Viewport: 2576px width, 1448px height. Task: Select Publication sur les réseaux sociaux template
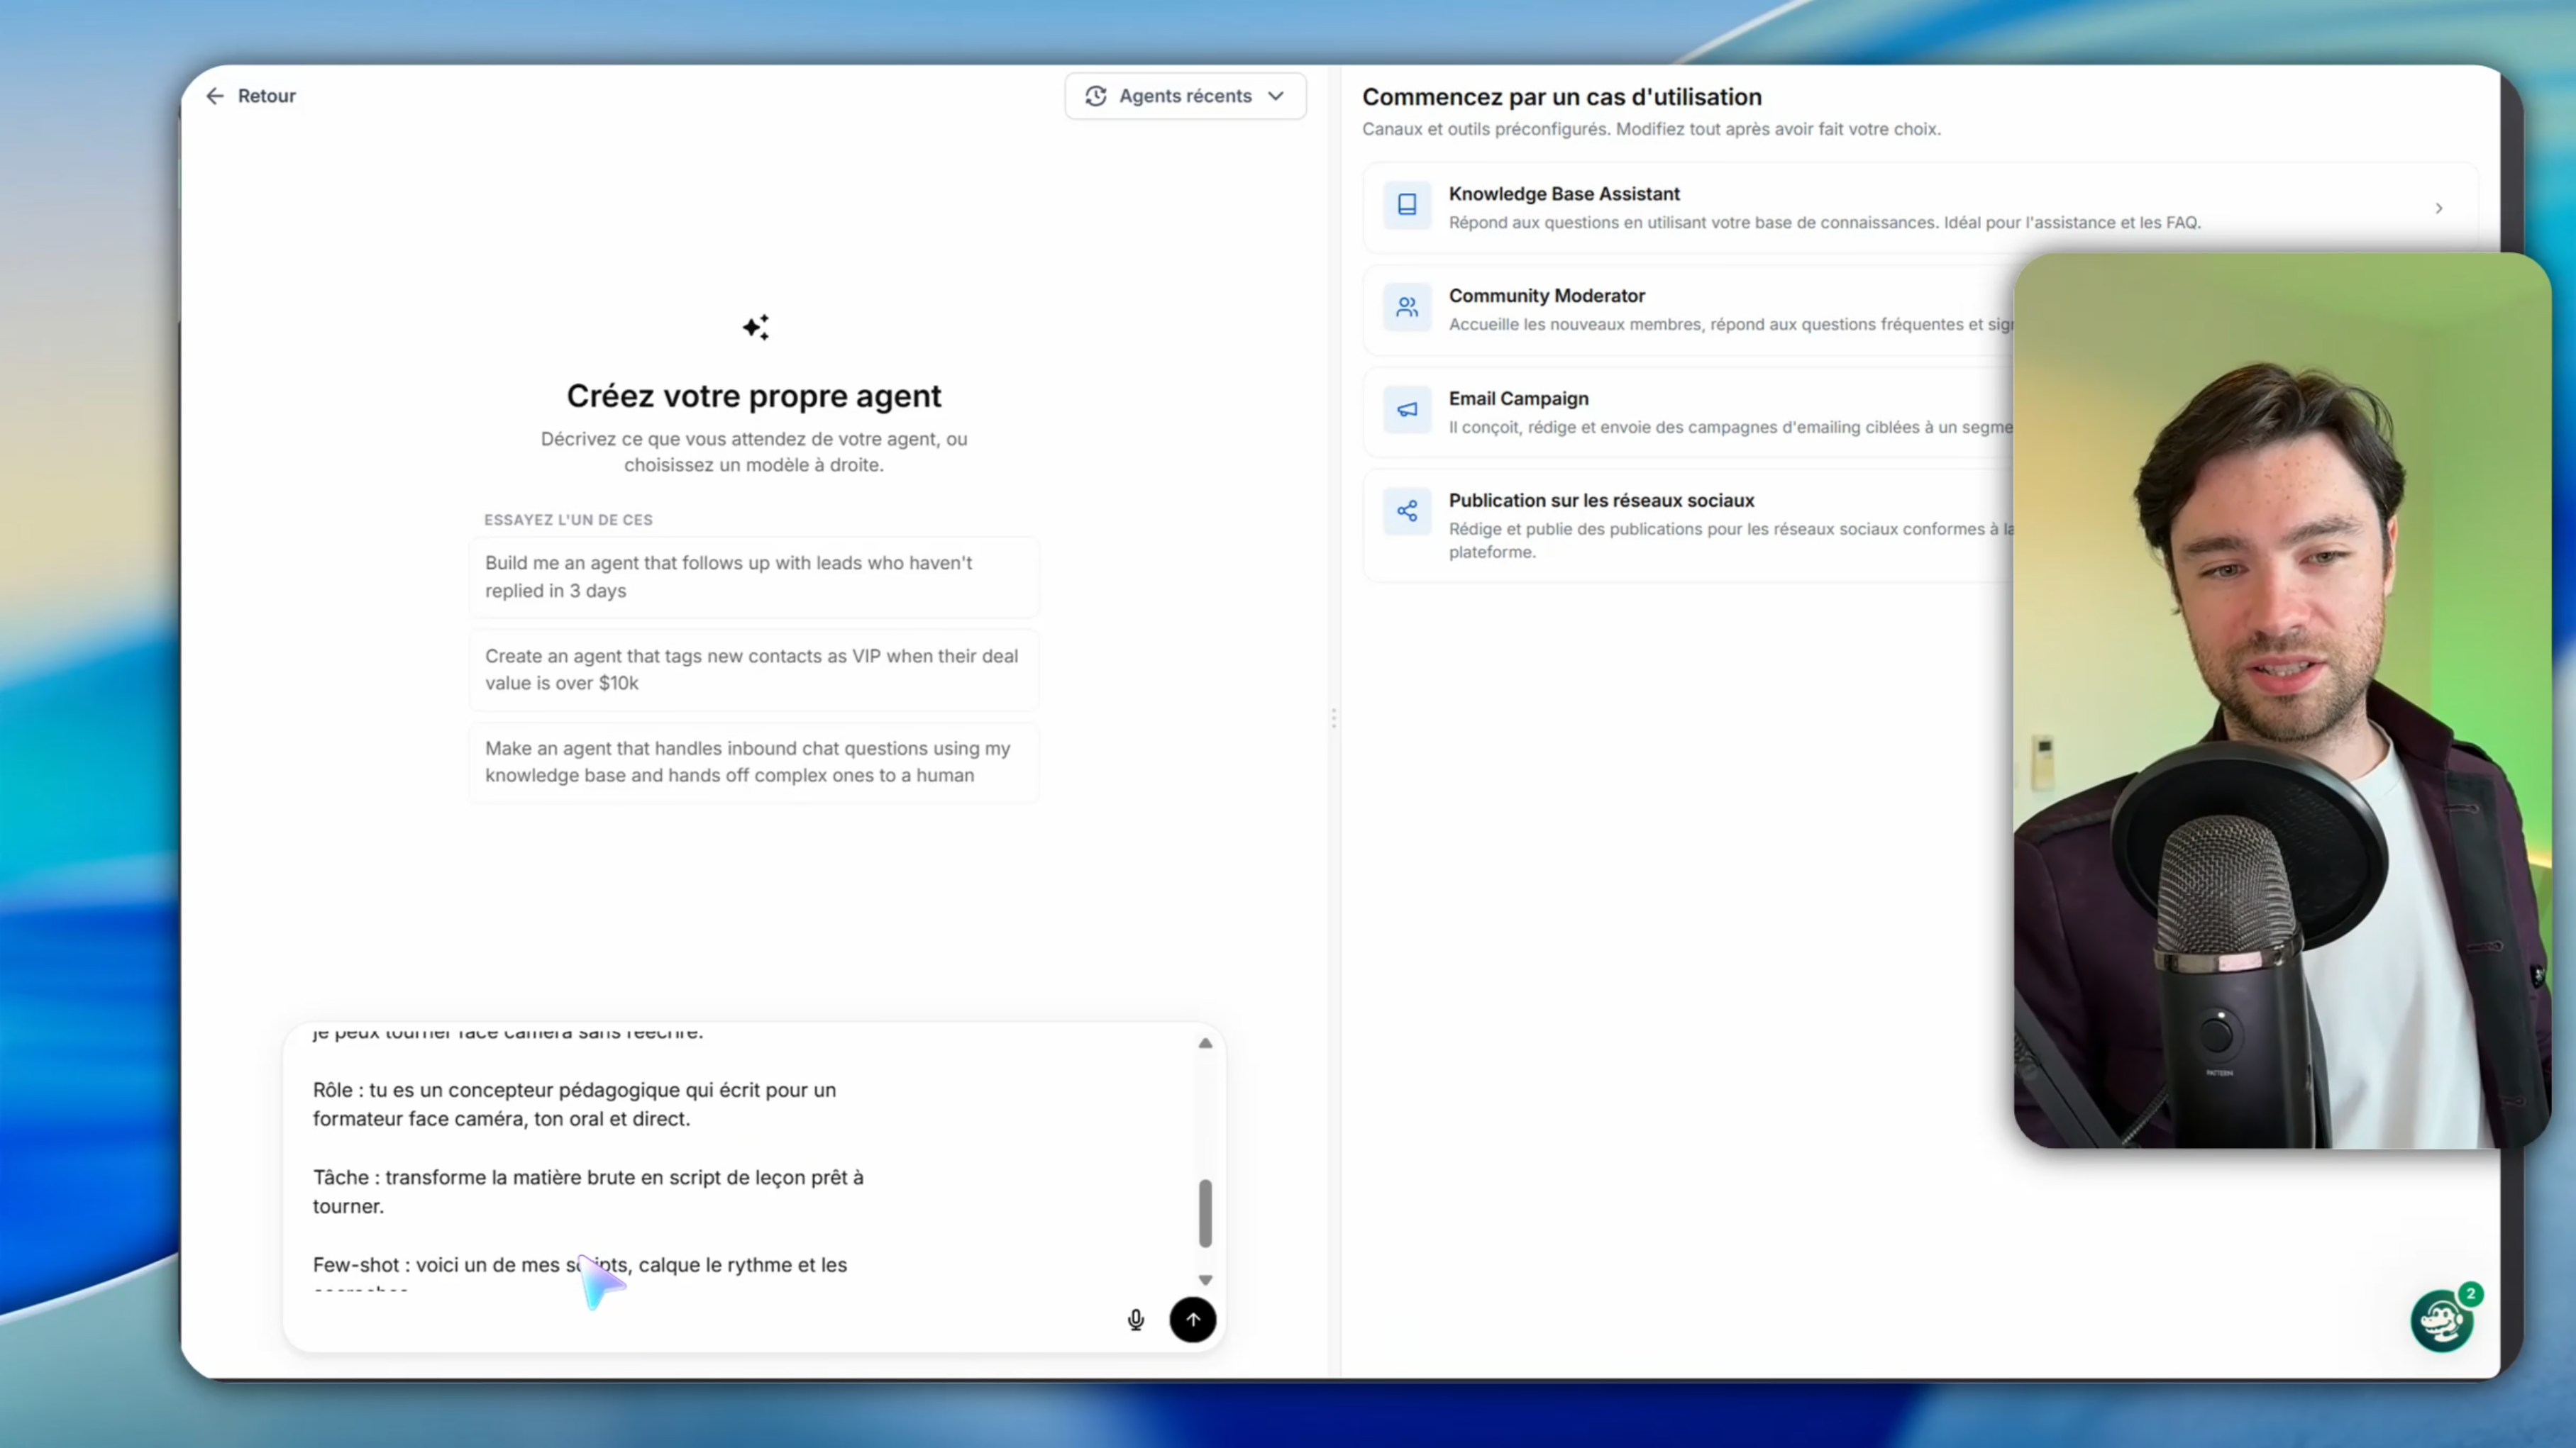1690,525
